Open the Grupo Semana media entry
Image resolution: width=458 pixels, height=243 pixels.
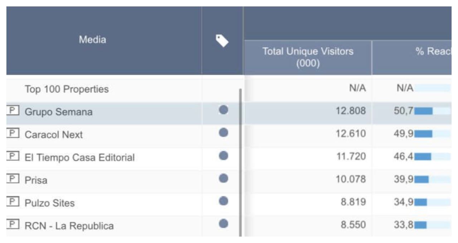coord(58,112)
